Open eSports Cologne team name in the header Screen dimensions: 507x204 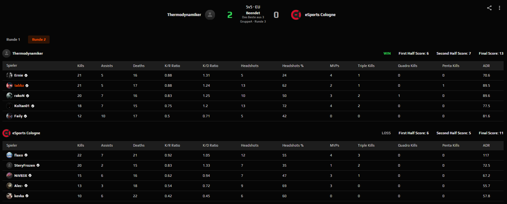pos(320,15)
